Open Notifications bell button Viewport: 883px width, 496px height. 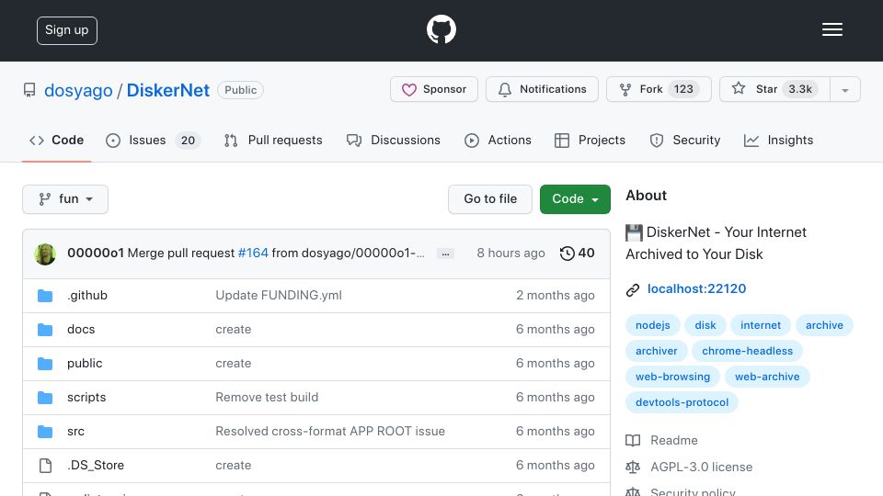click(542, 89)
